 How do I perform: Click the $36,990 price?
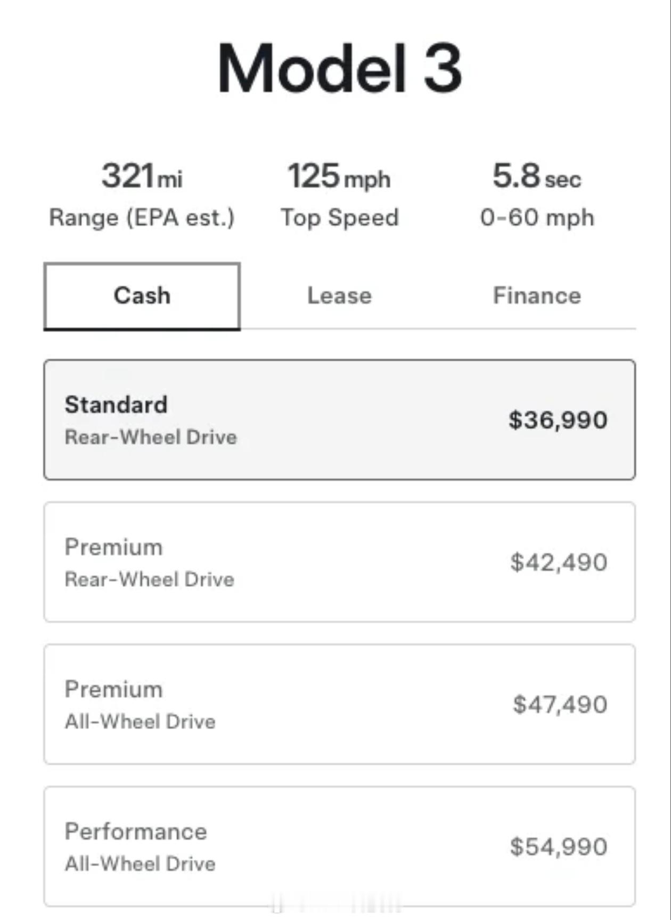pyautogui.click(x=558, y=420)
